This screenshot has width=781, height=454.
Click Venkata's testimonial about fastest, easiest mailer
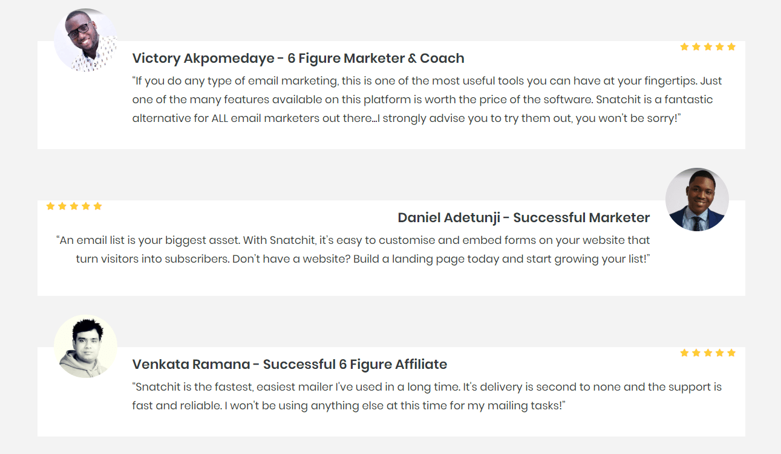[x=427, y=396]
